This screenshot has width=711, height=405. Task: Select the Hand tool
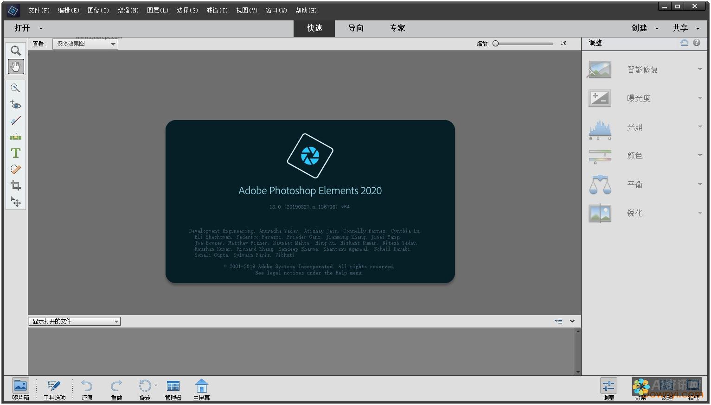pos(16,67)
